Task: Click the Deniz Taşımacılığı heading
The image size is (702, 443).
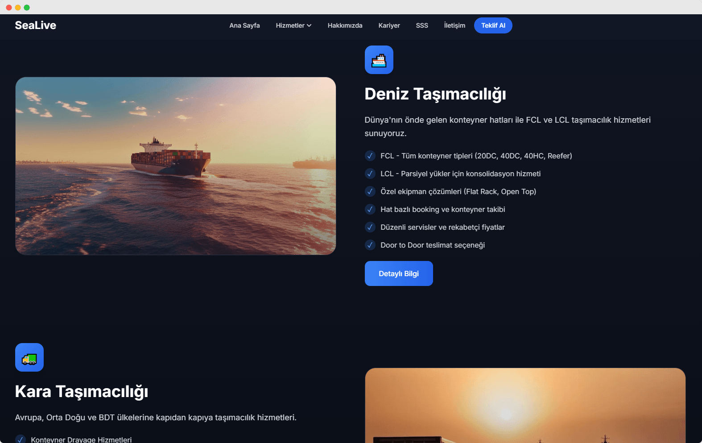Action: (x=435, y=94)
